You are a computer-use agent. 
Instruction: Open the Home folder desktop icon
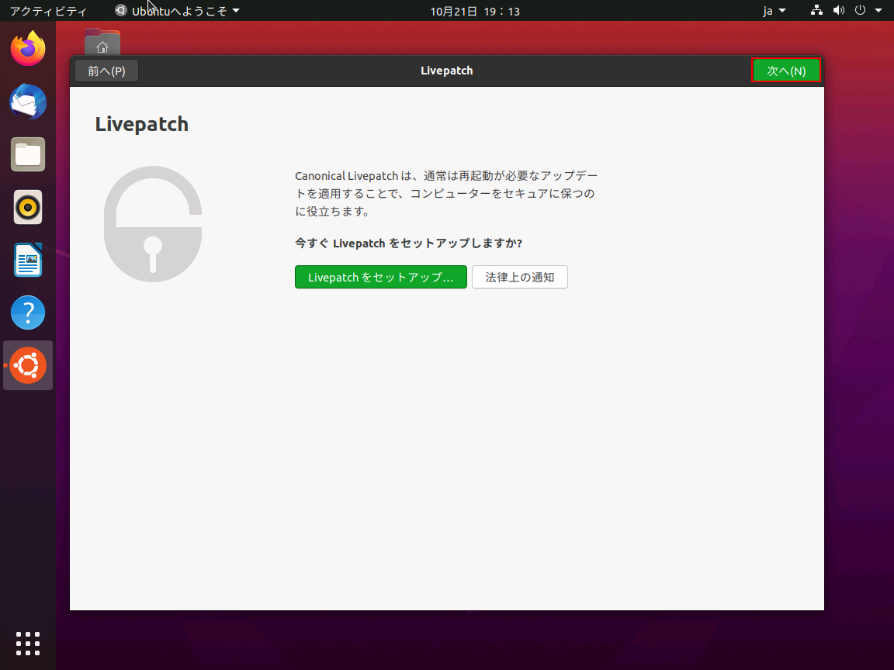(102, 42)
